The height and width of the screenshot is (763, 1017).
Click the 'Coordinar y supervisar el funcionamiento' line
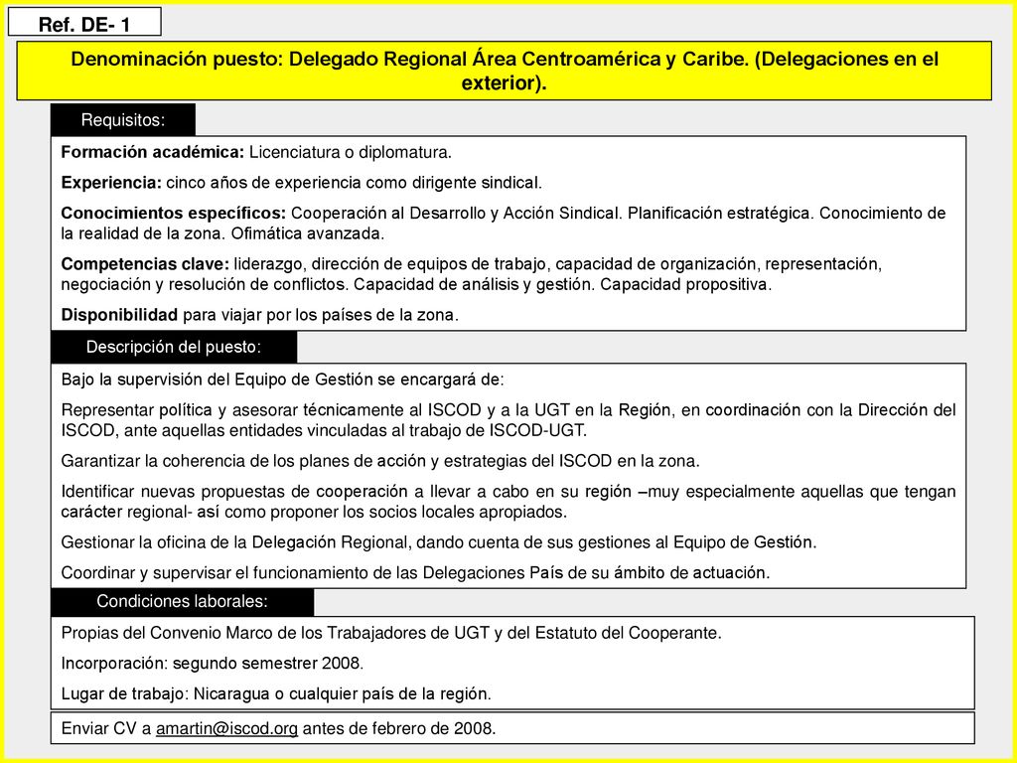[x=416, y=572]
